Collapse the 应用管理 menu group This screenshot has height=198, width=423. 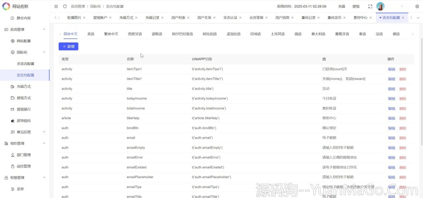coord(44,29)
